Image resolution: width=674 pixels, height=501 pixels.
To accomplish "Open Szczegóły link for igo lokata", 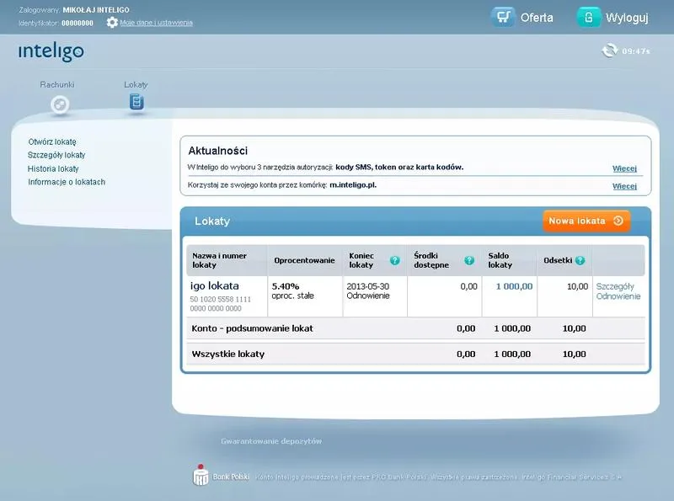I will click(614, 286).
